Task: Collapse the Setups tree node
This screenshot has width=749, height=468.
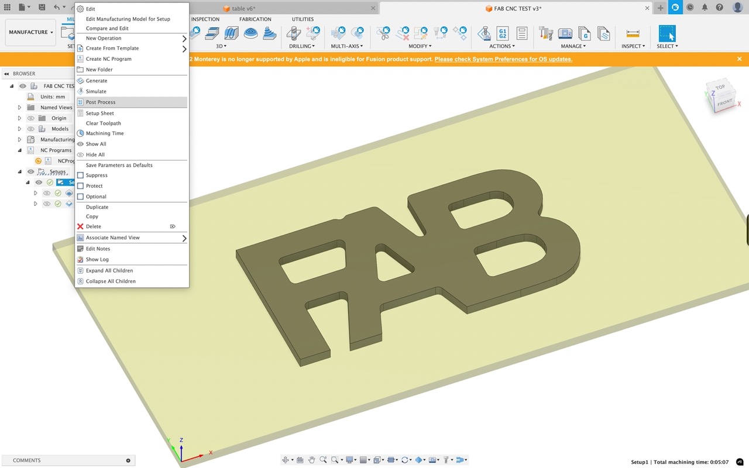Action: pyautogui.click(x=19, y=171)
